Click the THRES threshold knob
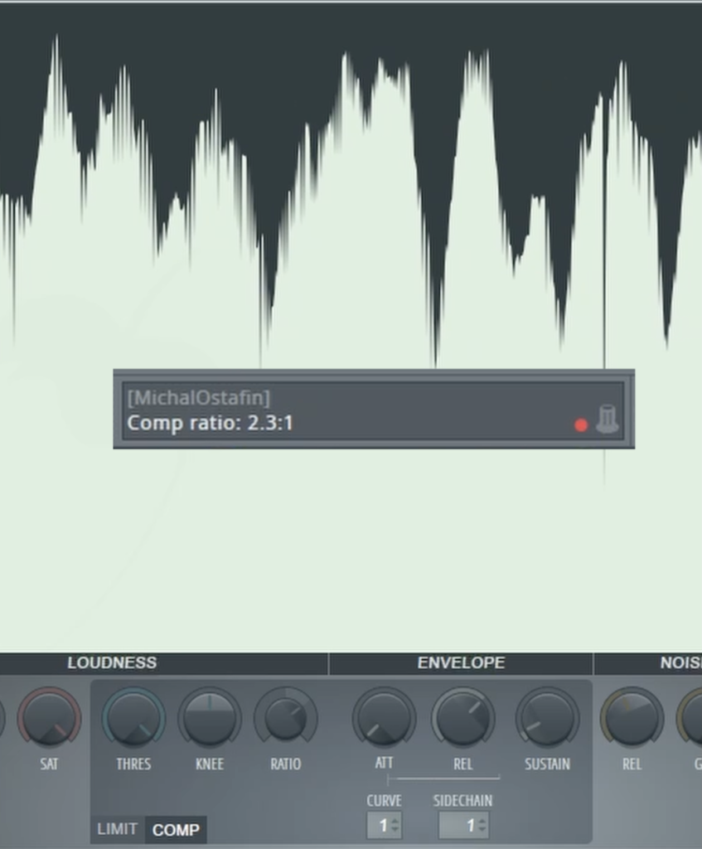The height and width of the screenshot is (849, 702). click(133, 718)
